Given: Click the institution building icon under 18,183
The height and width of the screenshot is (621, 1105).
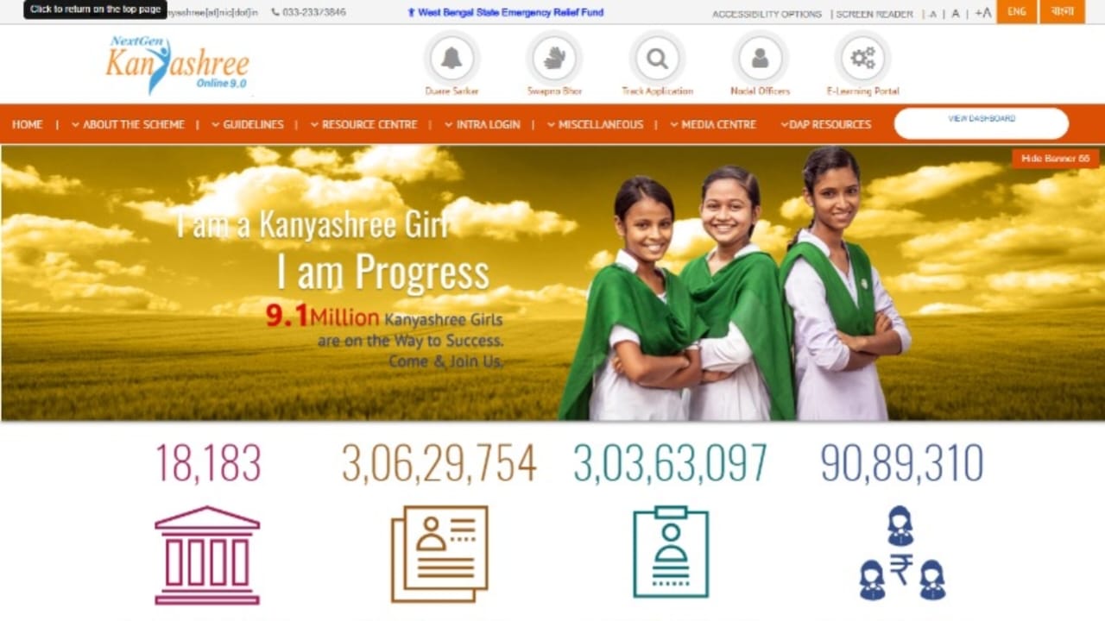Looking at the screenshot, I should point(207,555).
